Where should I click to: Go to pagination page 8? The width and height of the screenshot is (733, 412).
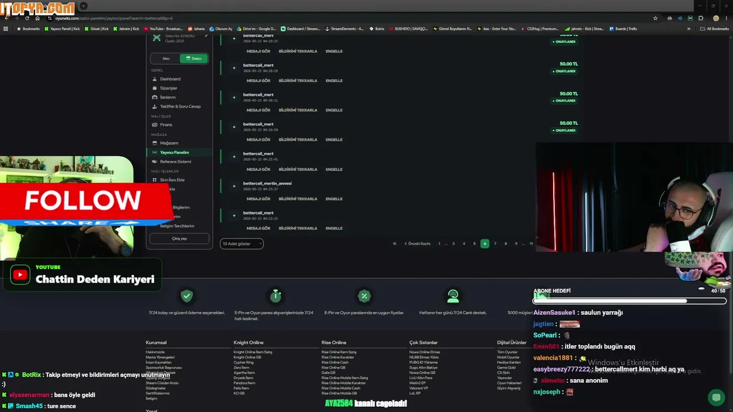[506, 244]
